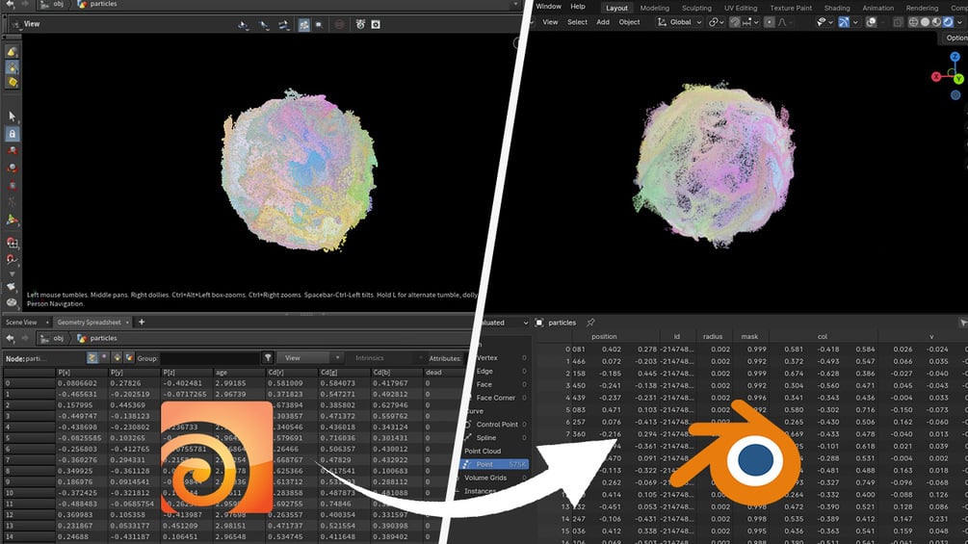Expand the viewport shading options chevron

click(958, 22)
